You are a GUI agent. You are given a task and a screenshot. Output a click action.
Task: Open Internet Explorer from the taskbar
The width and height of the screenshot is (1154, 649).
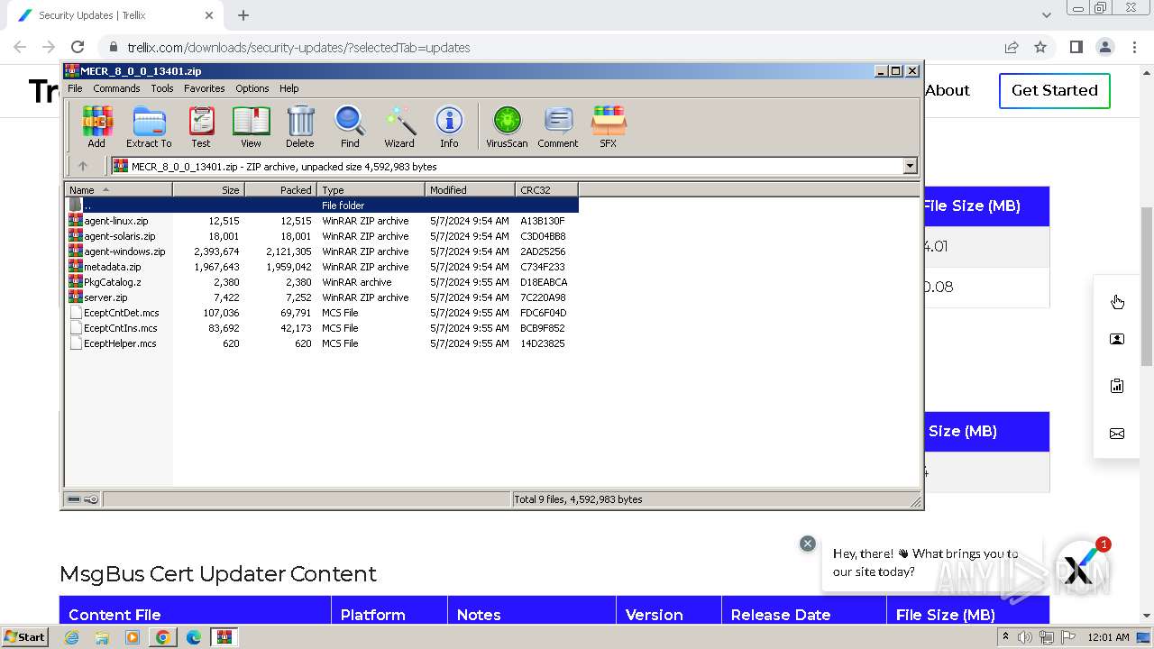click(x=72, y=637)
